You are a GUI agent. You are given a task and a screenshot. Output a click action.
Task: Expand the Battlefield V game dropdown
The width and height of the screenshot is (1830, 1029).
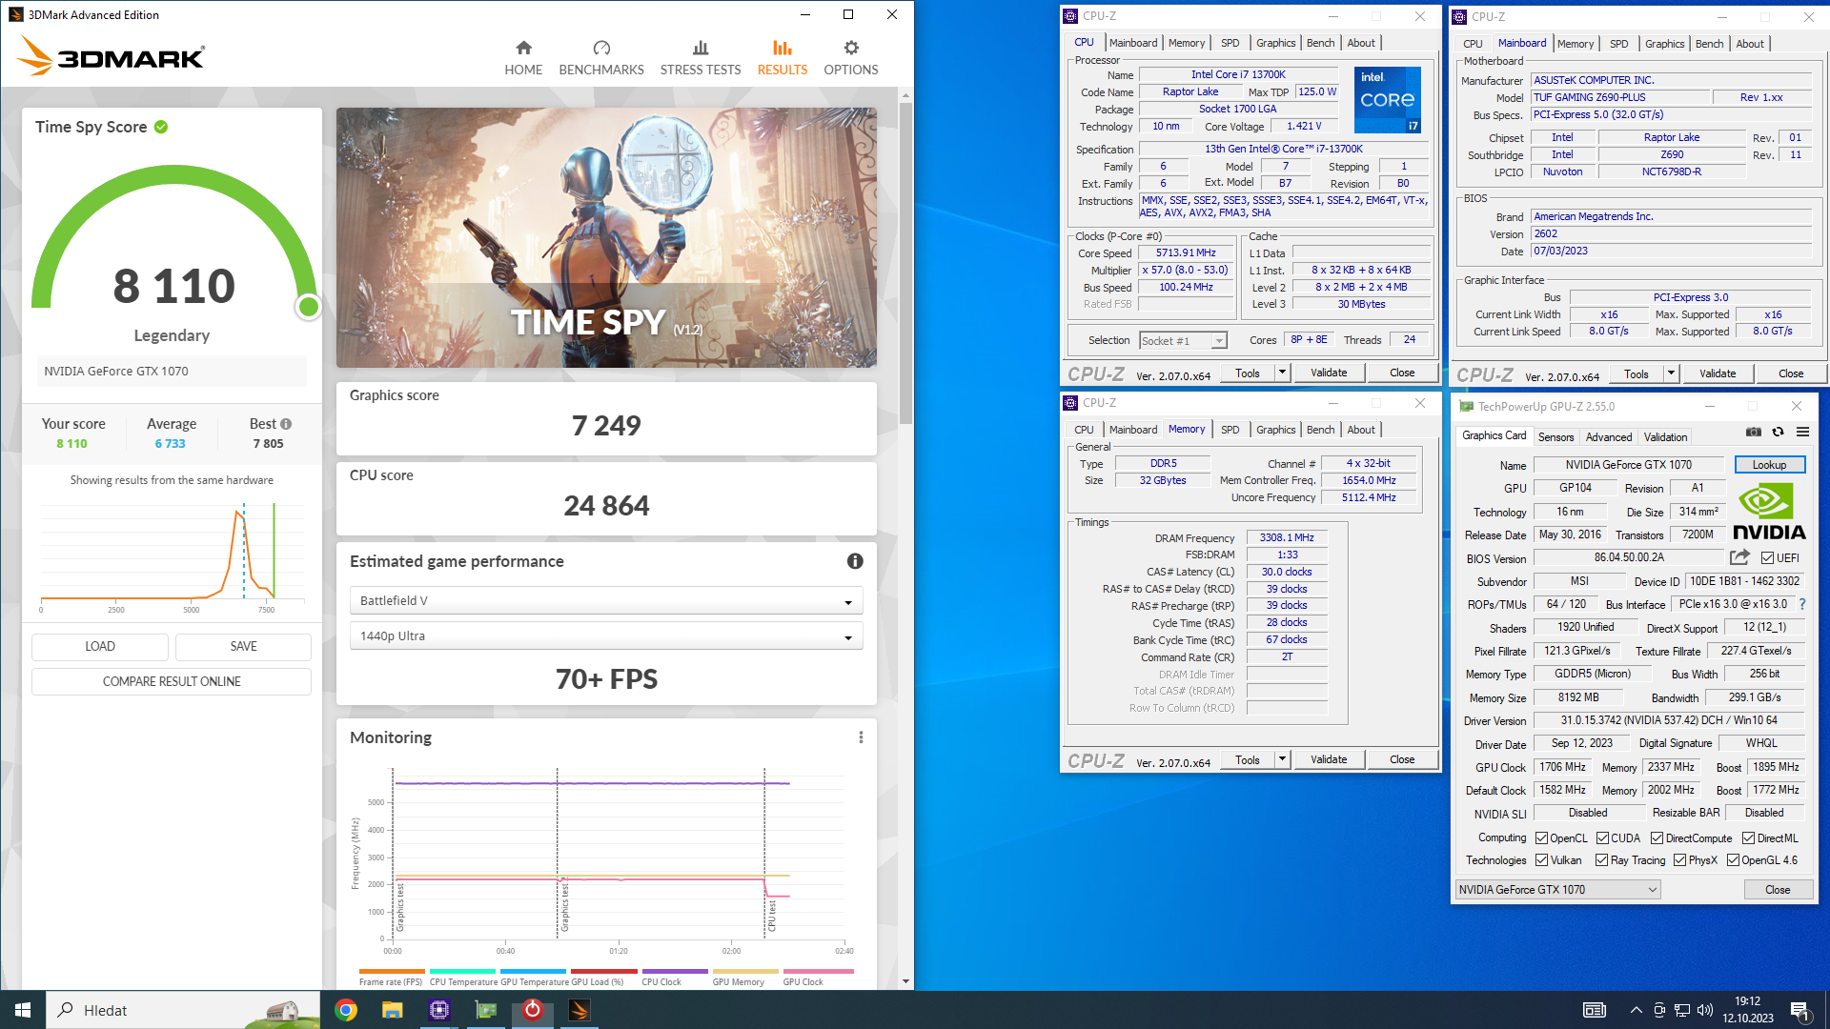click(x=606, y=600)
